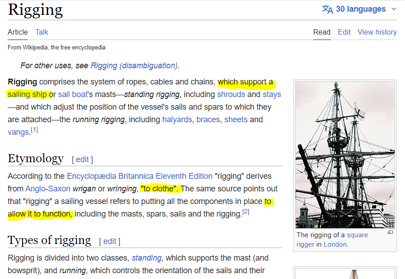Click the Etymology heading text
Screen dimensions: 405x279
[x=36, y=158]
